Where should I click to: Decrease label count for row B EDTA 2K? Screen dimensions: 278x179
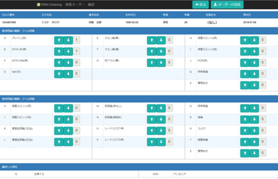click(68, 51)
